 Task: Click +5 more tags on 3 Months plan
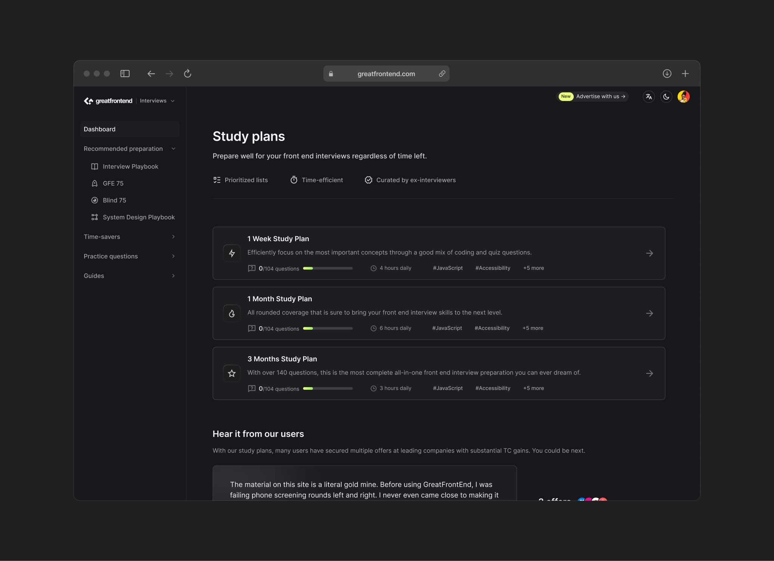pos(534,388)
